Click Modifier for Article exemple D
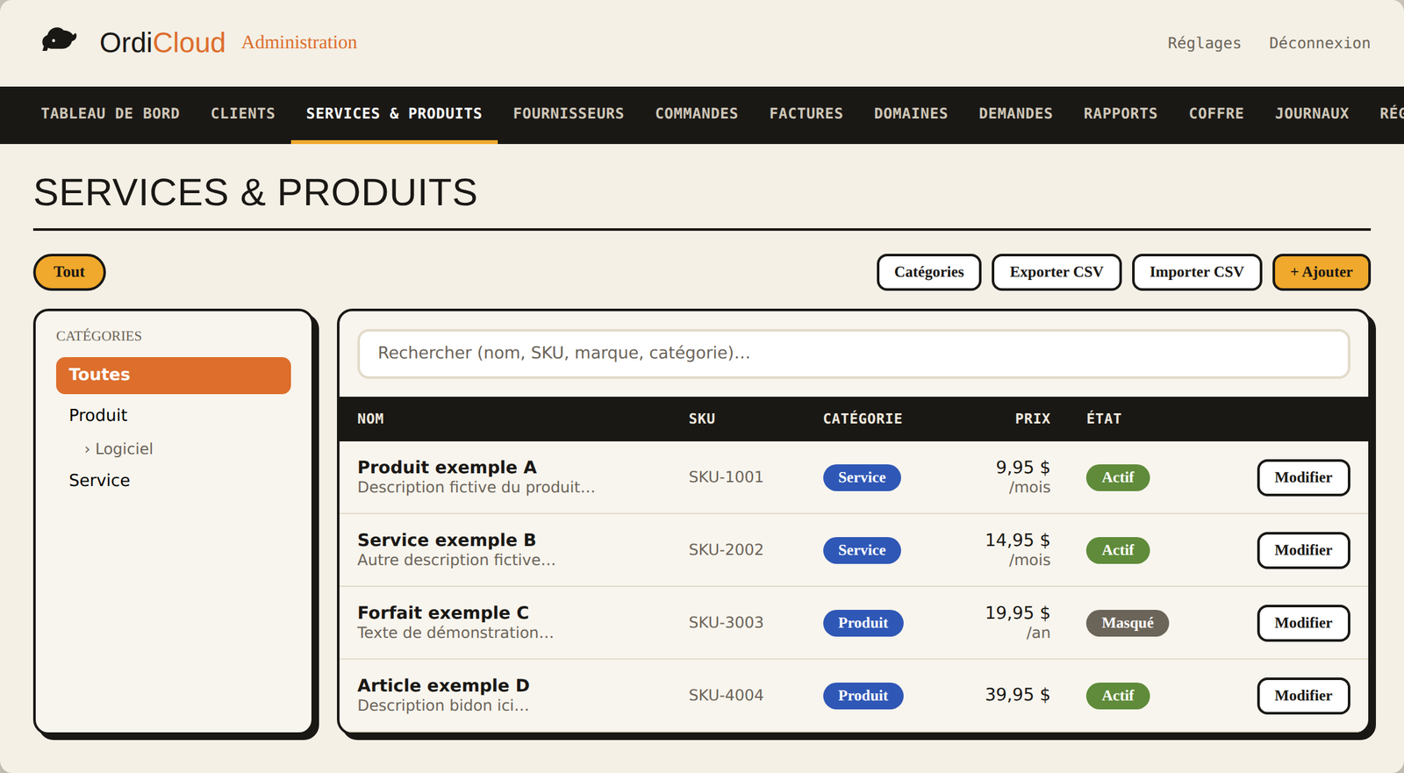 tap(1303, 696)
